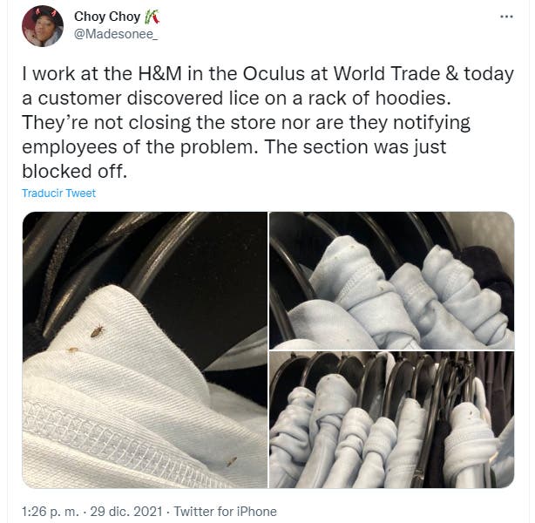The width and height of the screenshot is (535, 523).
Task: Click the Twitter for iPhone source link
Action: click(x=225, y=512)
